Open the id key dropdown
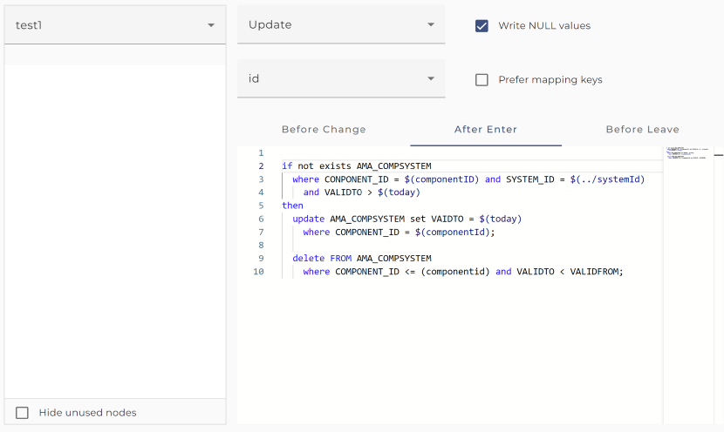 [341, 79]
